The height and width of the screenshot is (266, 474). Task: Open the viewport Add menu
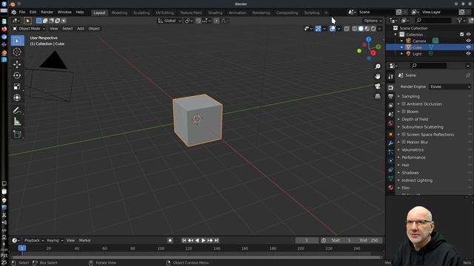point(81,28)
